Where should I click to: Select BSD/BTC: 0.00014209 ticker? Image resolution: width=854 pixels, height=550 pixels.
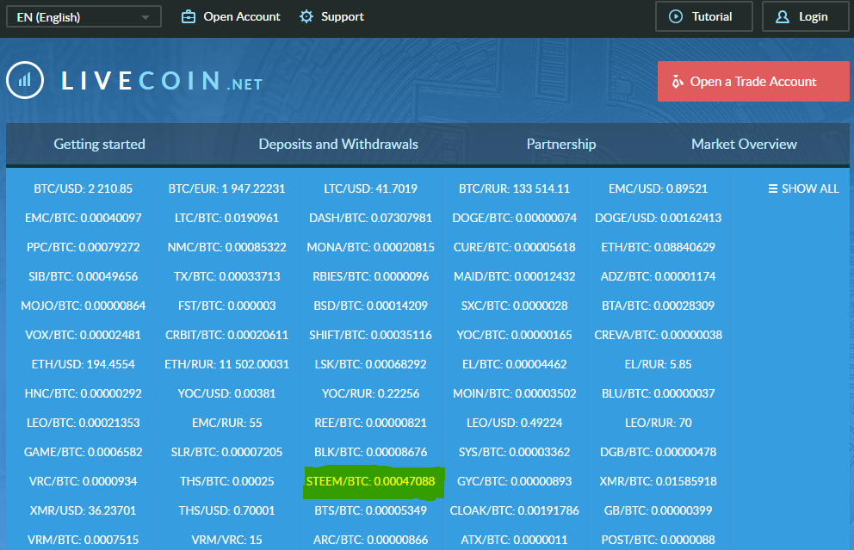coord(371,306)
